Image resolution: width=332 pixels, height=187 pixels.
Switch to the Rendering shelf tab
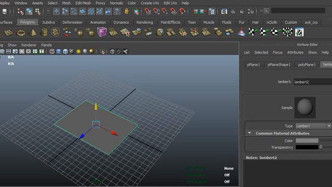click(145, 22)
